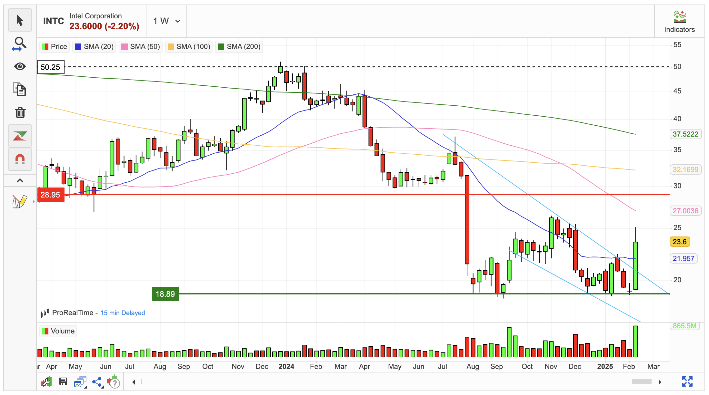Expand chart to fullscreen with arrows icon

pos(687,381)
